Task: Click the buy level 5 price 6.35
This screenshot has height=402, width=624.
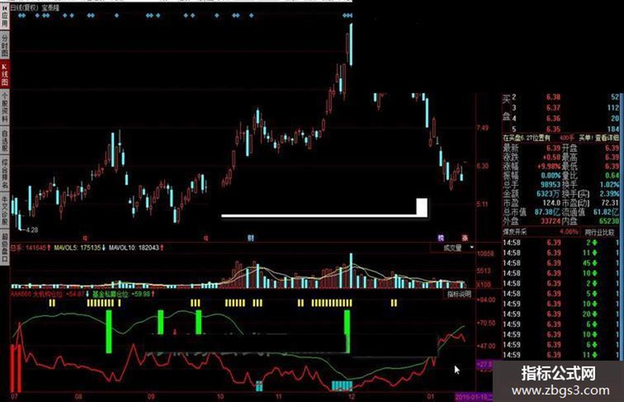Action: click(553, 129)
